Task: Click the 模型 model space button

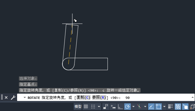Action: pos(78,107)
